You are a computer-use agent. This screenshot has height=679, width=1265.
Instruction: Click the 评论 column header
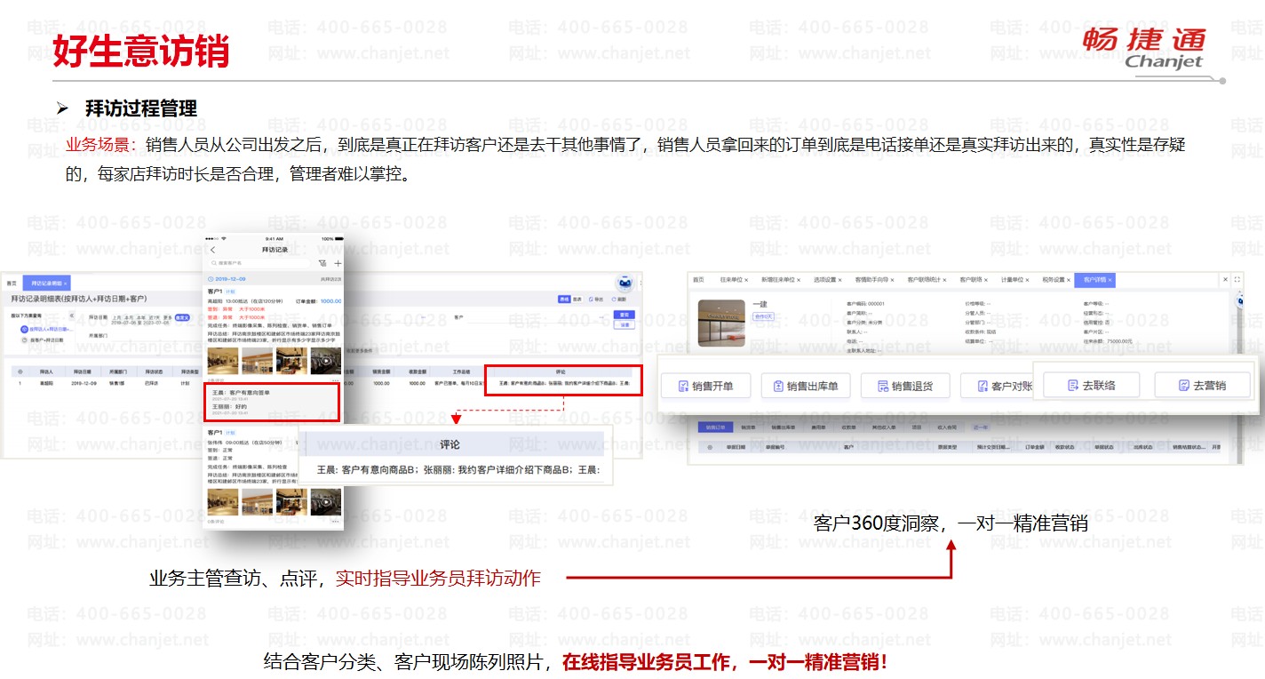pos(561,371)
